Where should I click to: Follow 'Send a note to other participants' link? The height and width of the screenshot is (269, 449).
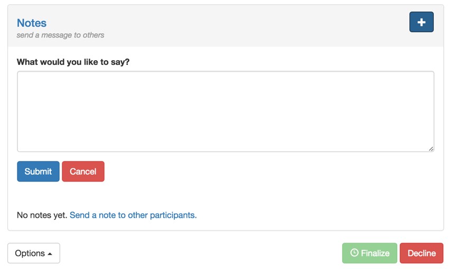133,215
